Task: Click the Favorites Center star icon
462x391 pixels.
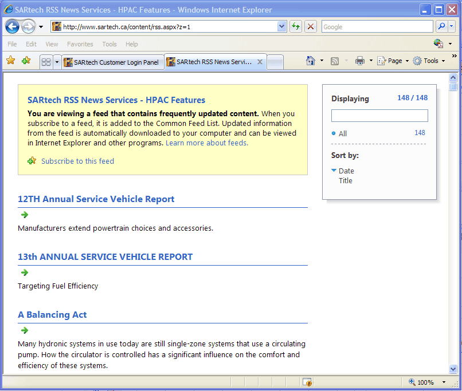Action: 11,60
